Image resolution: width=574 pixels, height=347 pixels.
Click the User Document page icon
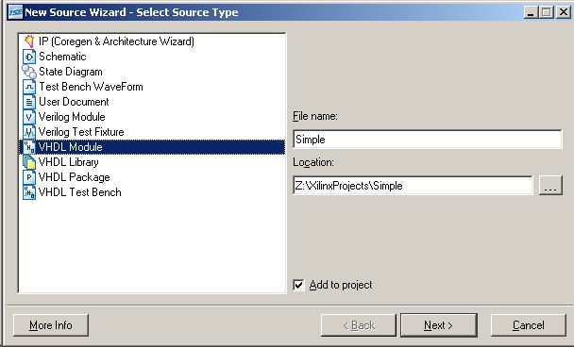click(29, 102)
